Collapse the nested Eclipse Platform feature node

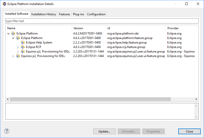coord(13,38)
